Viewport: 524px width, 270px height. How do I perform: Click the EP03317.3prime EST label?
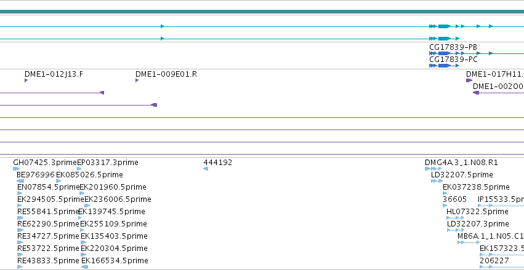pyautogui.click(x=108, y=163)
